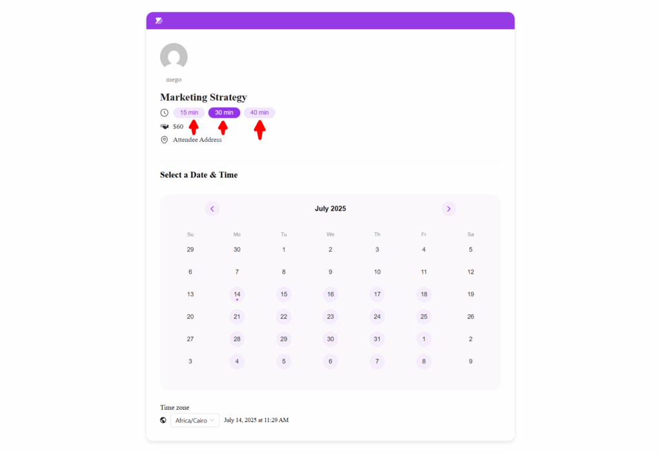Open the Africa/Cairo time zone dropdown
This screenshot has height=453, width=661.
tap(195, 420)
